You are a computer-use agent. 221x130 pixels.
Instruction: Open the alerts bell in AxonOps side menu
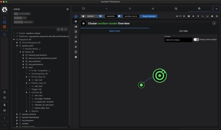coord(76,37)
